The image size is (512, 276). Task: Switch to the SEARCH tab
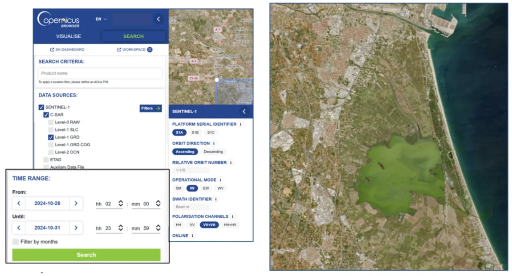(133, 36)
